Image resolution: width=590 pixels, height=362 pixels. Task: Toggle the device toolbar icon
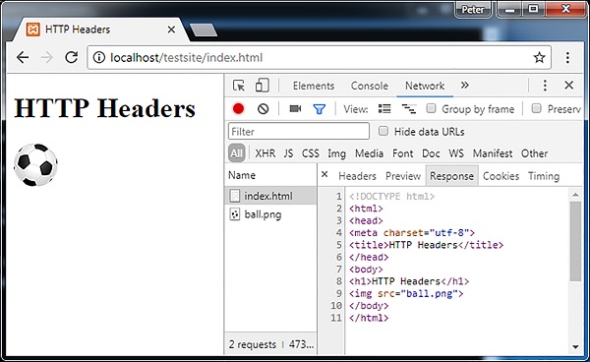point(263,86)
